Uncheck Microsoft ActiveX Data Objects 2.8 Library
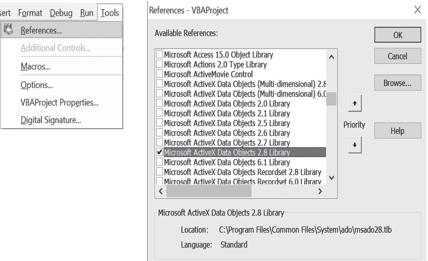Viewport: 428px width, 261px height. tap(159, 152)
